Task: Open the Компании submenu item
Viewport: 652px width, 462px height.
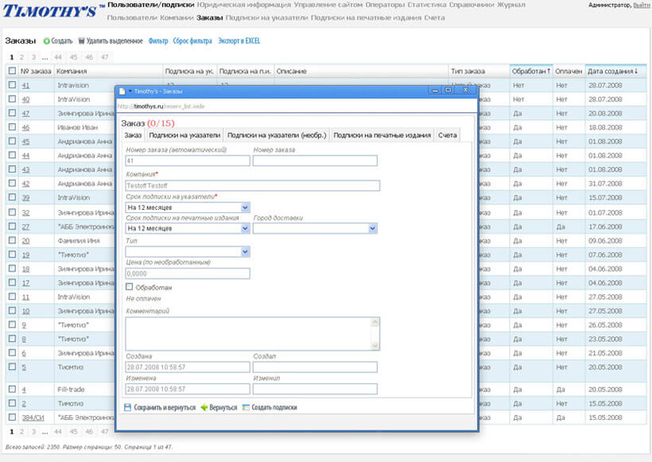Action: pos(177,17)
